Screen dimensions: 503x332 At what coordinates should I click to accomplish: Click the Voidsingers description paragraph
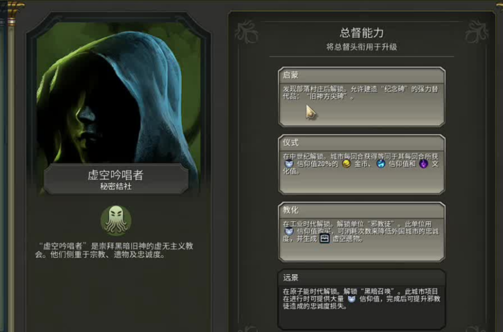pos(114,250)
